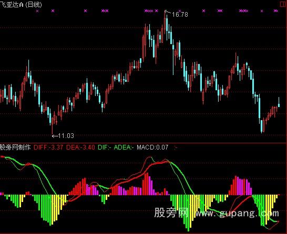Click the green DIF:- label
Screen dimensions: 287x234
coord(105,147)
